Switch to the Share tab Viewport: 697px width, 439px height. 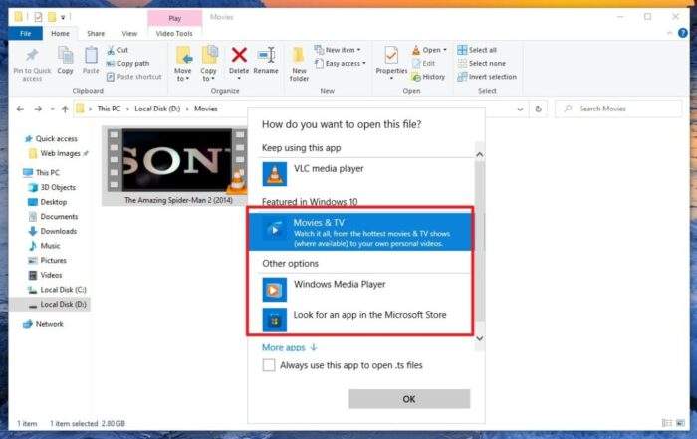pyautogui.click(x=96, y=33)
